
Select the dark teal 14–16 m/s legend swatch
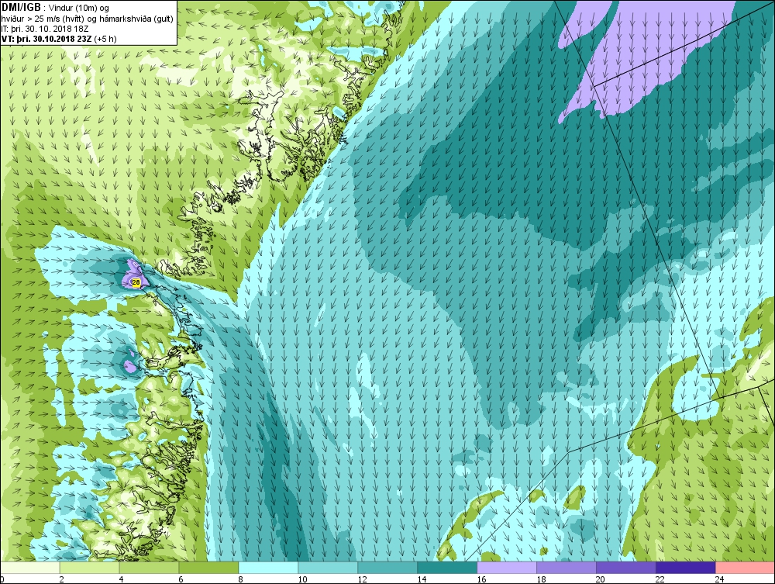point(447,567)
